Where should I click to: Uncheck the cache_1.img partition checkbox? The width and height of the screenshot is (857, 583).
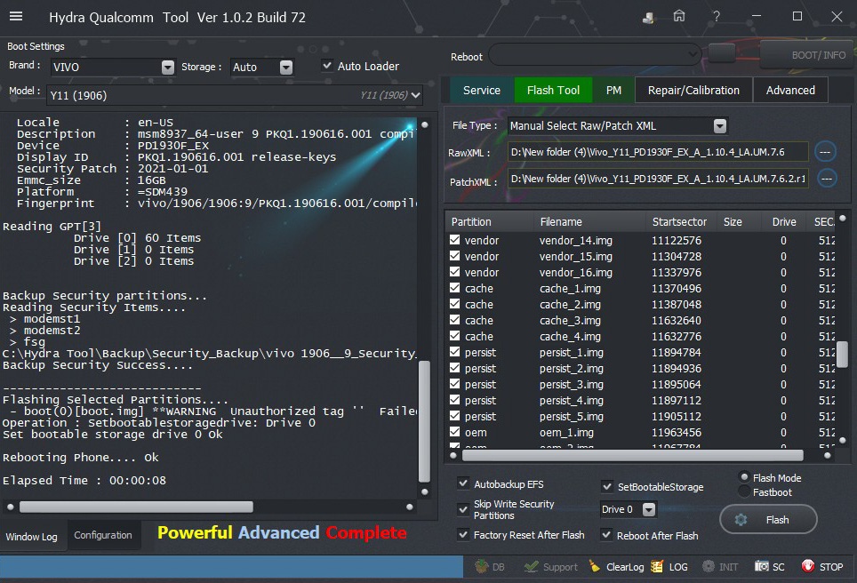point(455,287)
